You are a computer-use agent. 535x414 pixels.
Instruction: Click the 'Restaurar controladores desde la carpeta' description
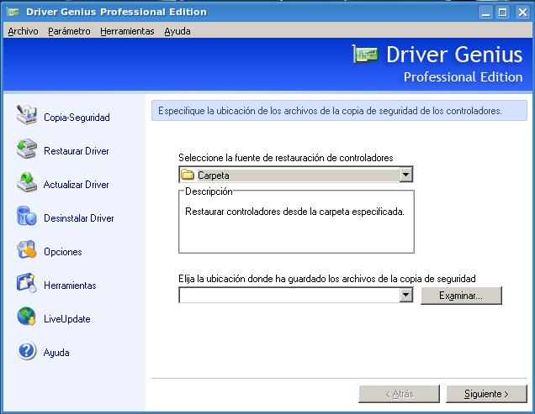click(294, 212)
